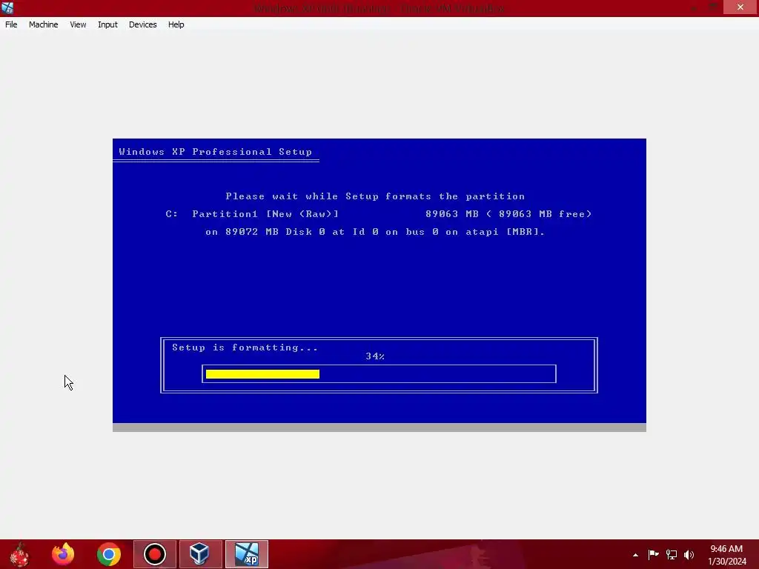Image resolution: width=759 pixels, height=569 pixels.
Task: Open the Help menu
Action: tap(176, 24)
